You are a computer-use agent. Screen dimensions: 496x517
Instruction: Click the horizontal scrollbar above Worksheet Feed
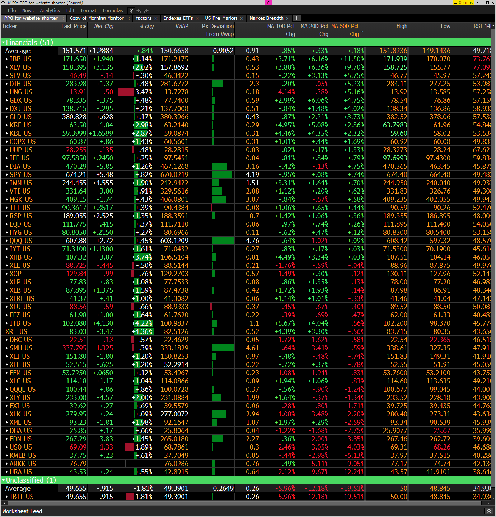244,503
